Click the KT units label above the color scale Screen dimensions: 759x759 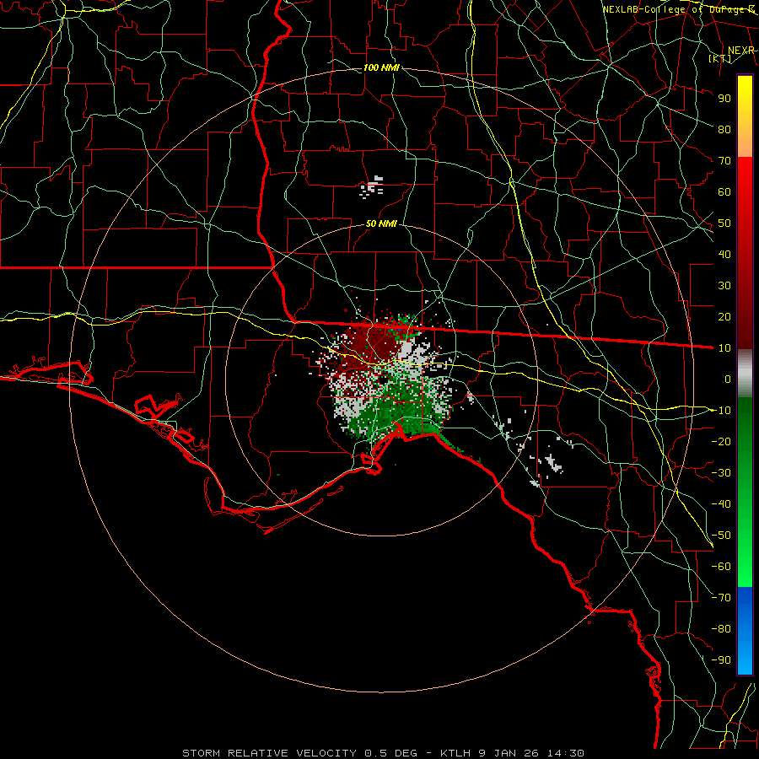720,58
